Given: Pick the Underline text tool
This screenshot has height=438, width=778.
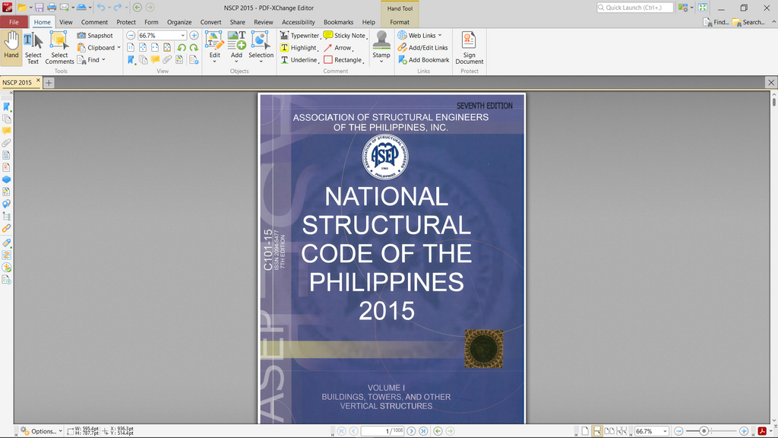Looking at the screenshot, I should click(299, 59).
